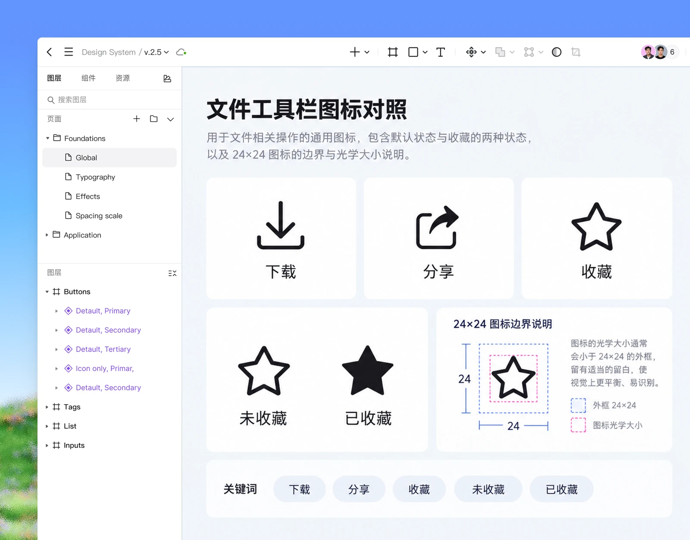Open the Effects page
The width and height of the screenshot is (690, 540).
pyautogui.click(x=110, y=196)
